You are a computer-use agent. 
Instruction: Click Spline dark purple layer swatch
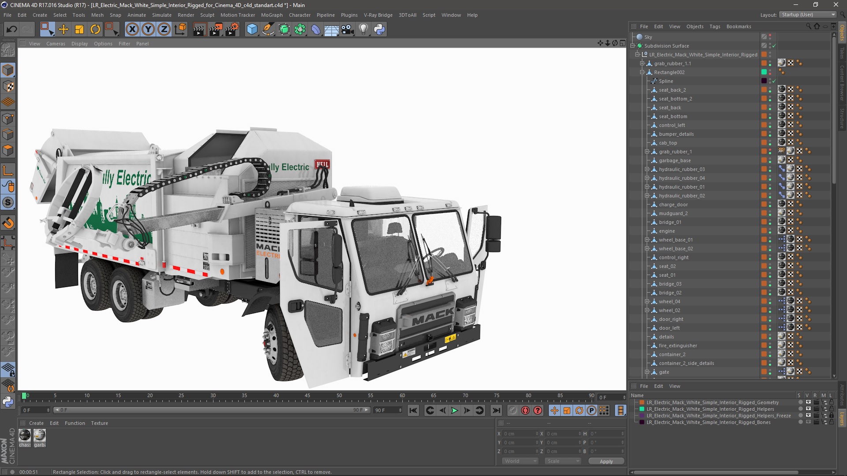[x=764, y=81]
